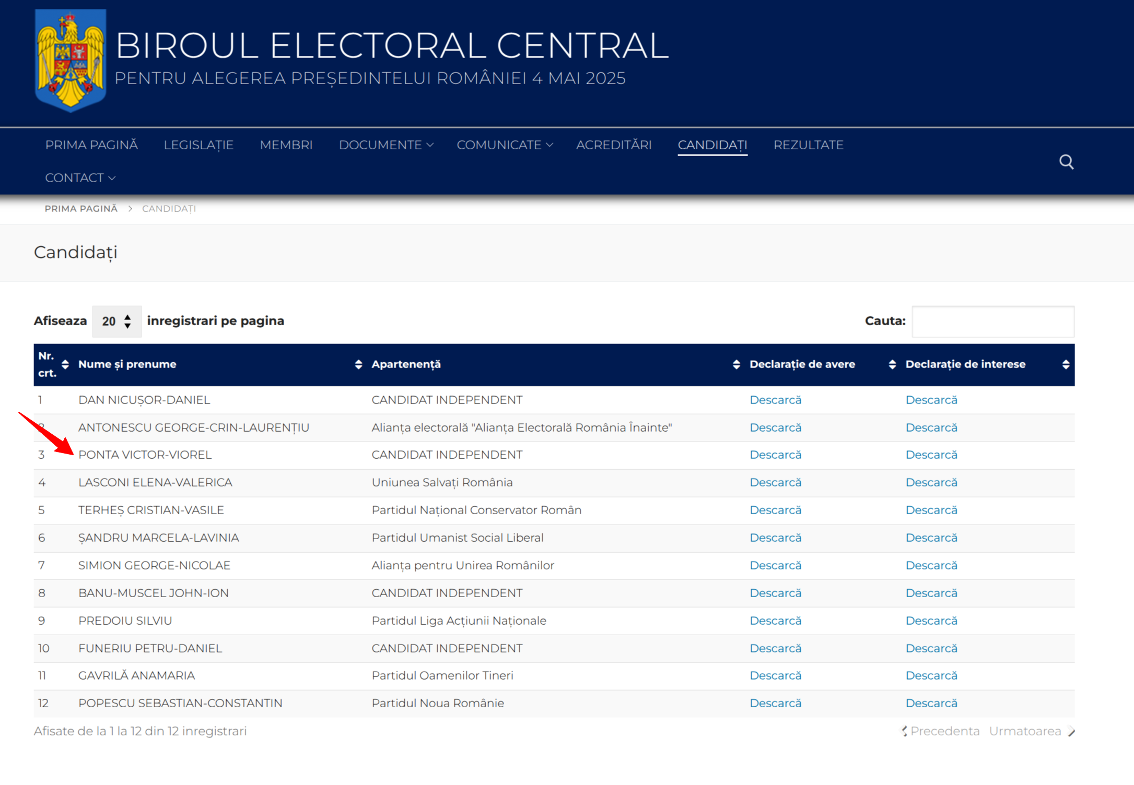Open the REZULTATE menu item
Image resolution: width=1134 pixels, height=785 pixels.
tap(808, 145)
